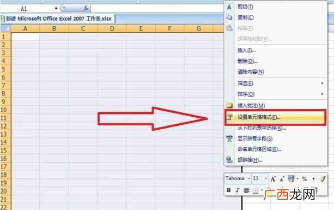Viewport: 334px width, 210px height.
Task: Apply Percent Style from mini toolbar
Action: click(x=305, y=179)
